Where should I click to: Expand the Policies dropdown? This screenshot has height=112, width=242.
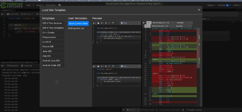(224, 5)
